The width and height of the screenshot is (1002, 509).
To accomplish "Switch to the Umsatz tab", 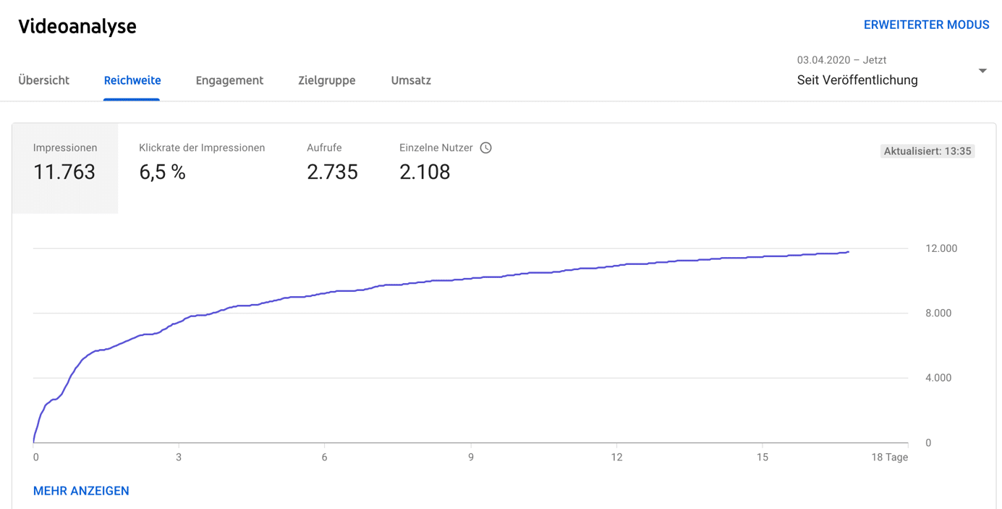I will (411, 80).
